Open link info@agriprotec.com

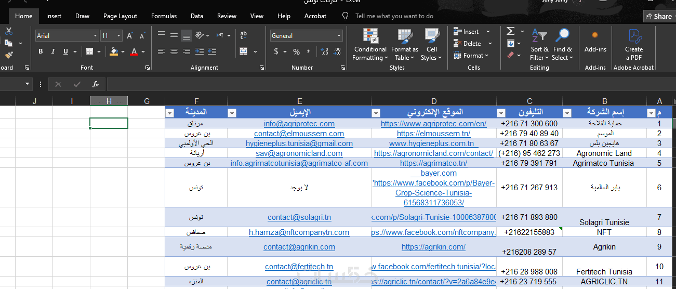tap(299, 124)
